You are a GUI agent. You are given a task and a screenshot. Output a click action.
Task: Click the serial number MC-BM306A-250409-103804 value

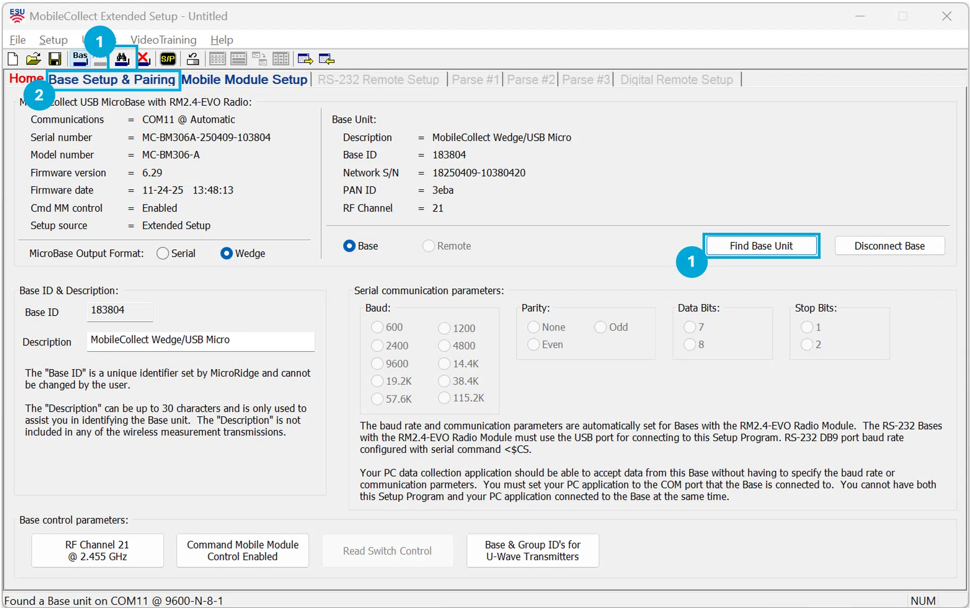pos(206,138)
